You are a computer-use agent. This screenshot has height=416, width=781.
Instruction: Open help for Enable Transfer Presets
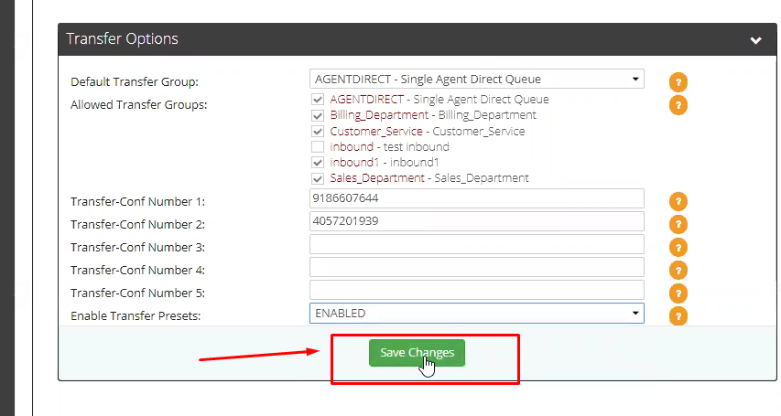tap(678, 316)
